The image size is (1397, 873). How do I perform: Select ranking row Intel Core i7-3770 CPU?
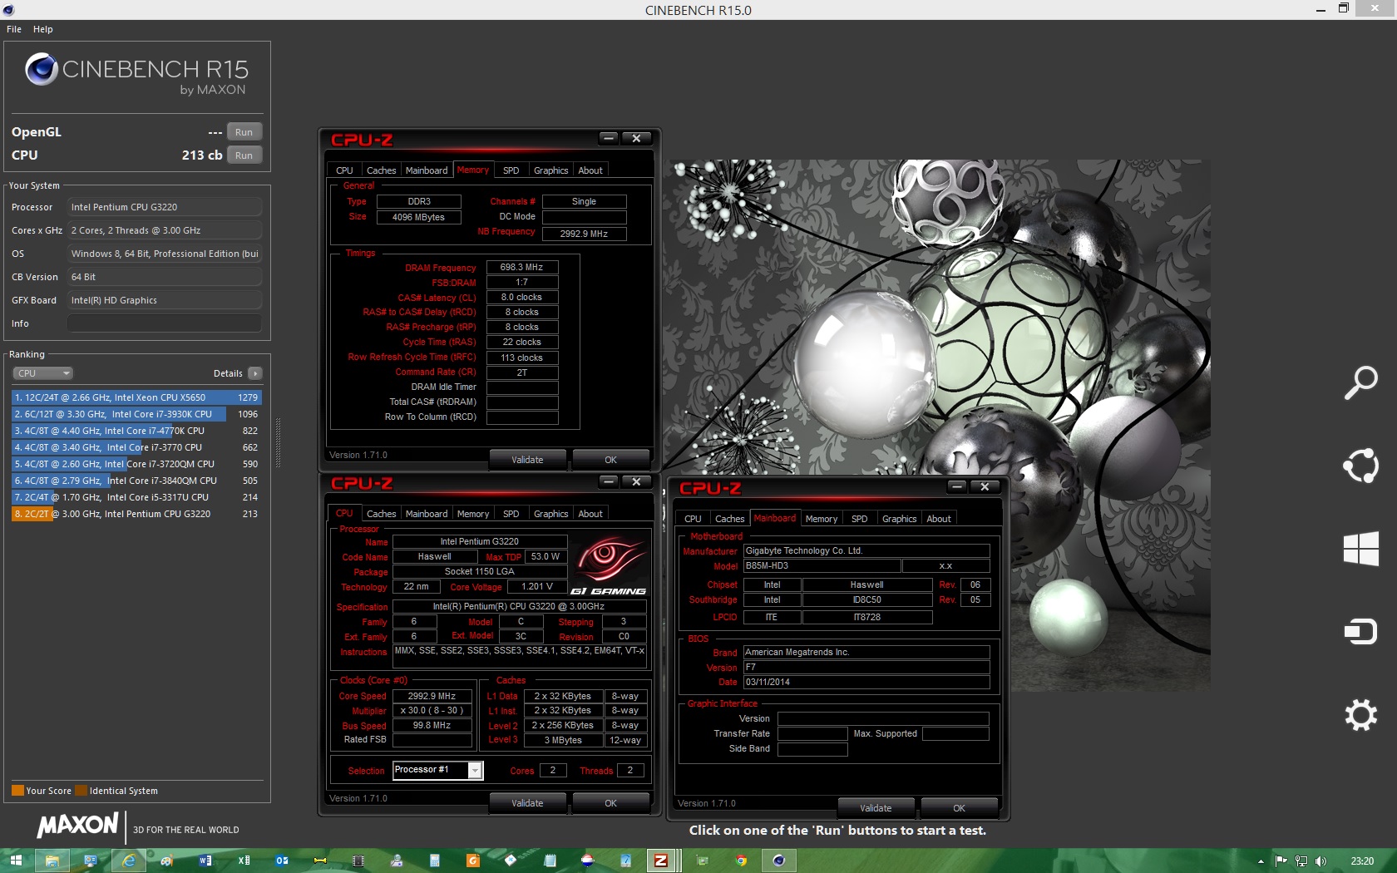click(x=136, y=447)
